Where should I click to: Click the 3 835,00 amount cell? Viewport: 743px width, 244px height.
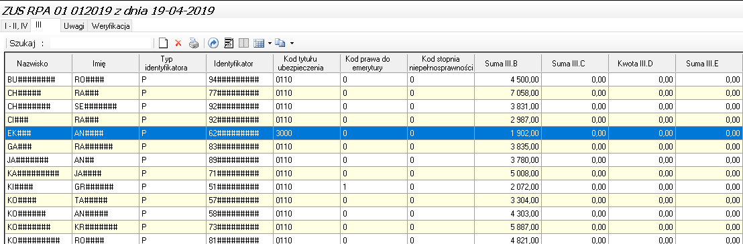(x=508, y=147)
